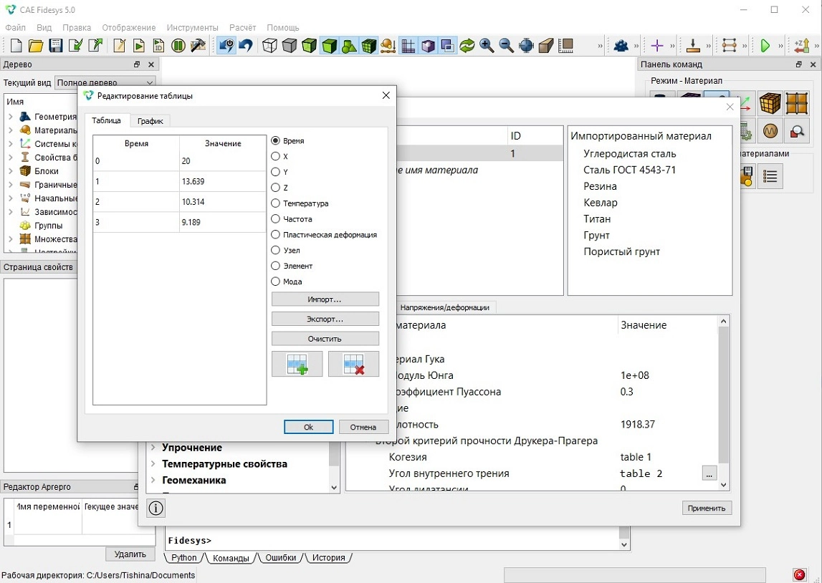The height and width of the screenshot is (583, 822).
Task: Click the green play start calculation icon
Action: coord(765,46)
